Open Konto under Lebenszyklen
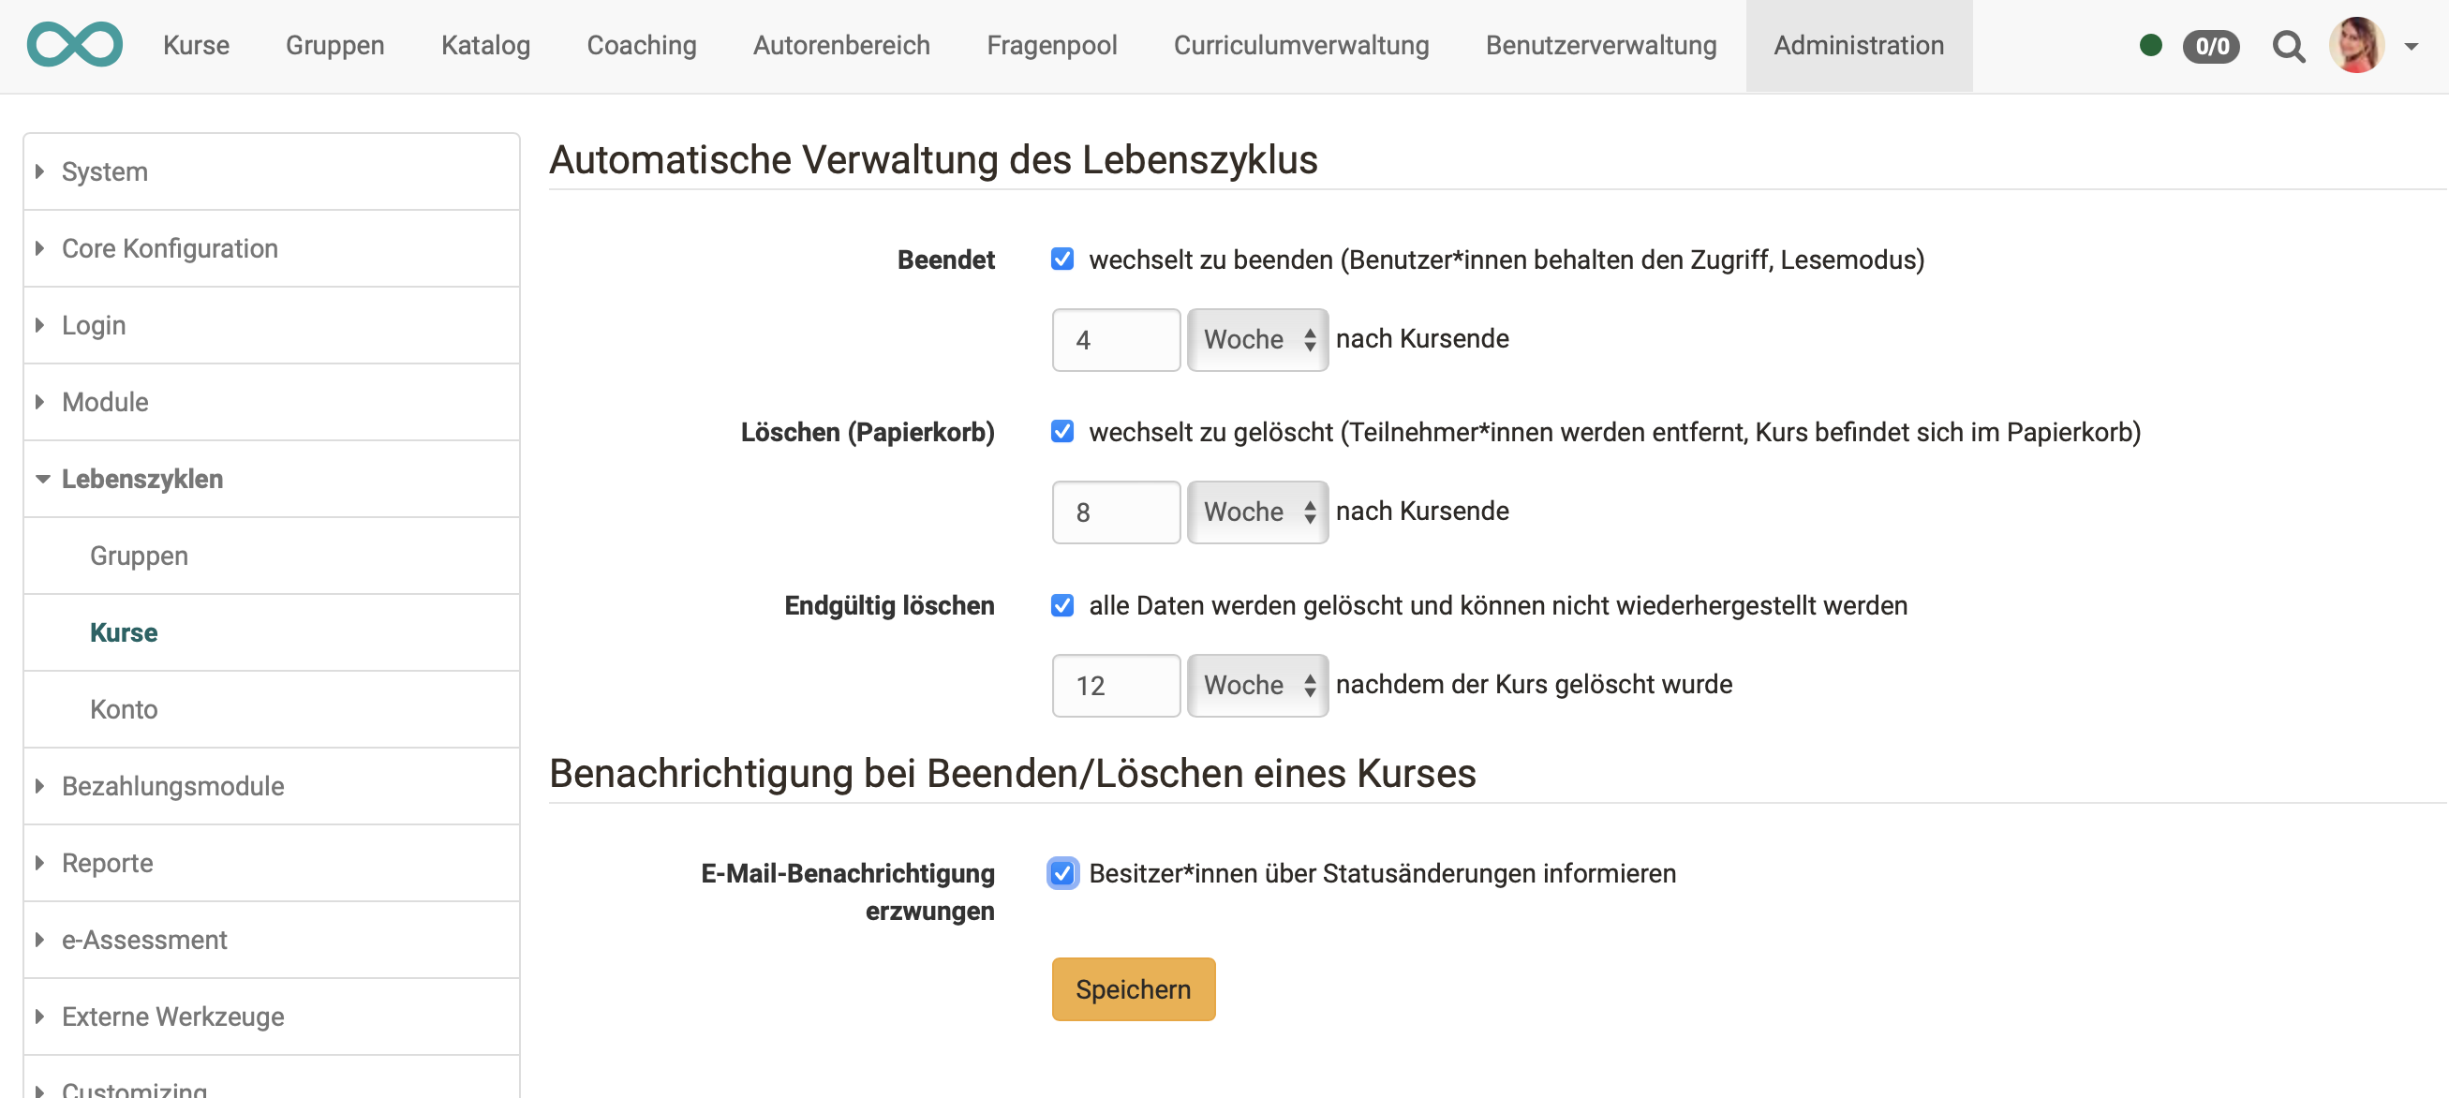Viewport: 2449px width, 1098px height. tap(272, 709)
